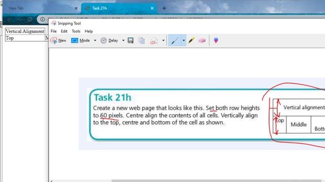Send snip via email icon

point(154,40)
